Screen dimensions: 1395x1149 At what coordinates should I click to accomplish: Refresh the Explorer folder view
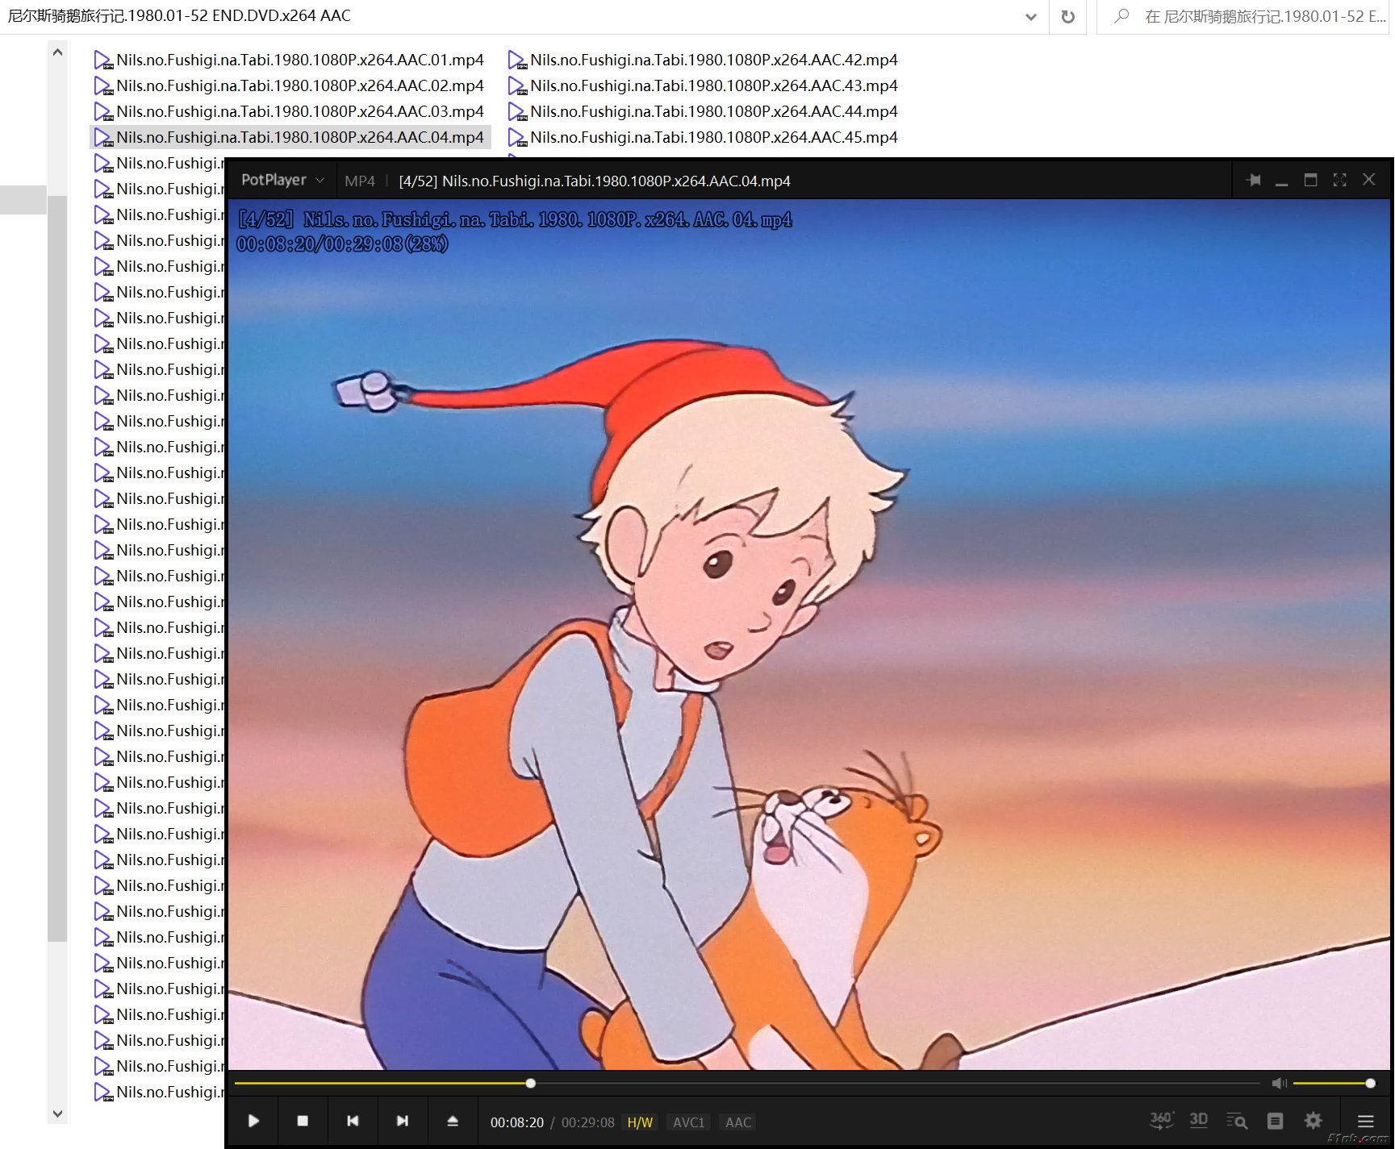tap(1067, 16)
